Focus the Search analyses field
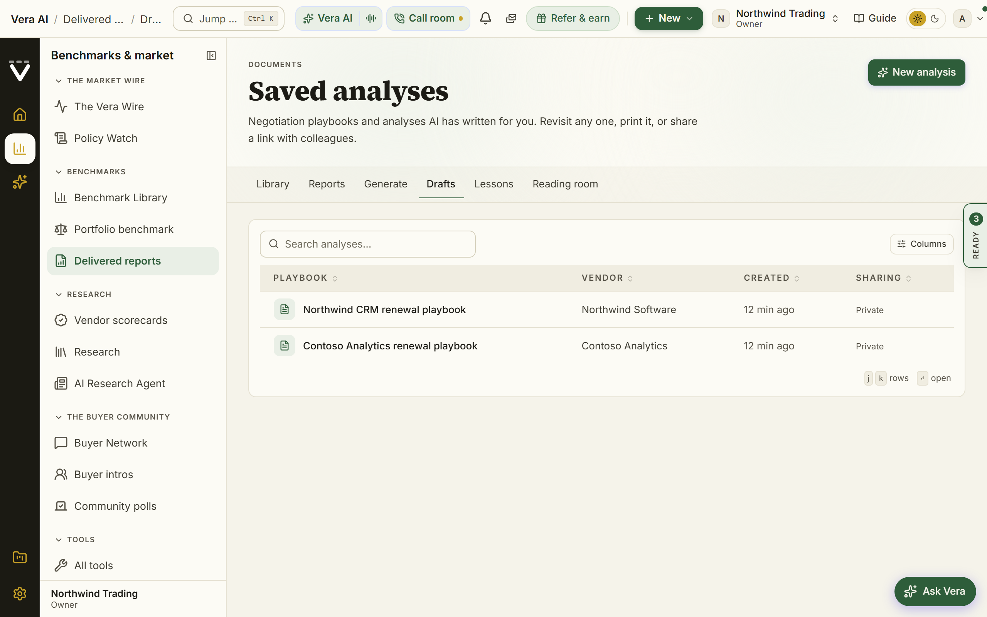Image resolution: width=987 pixels, height=617 pixels. tap(367, 244)
